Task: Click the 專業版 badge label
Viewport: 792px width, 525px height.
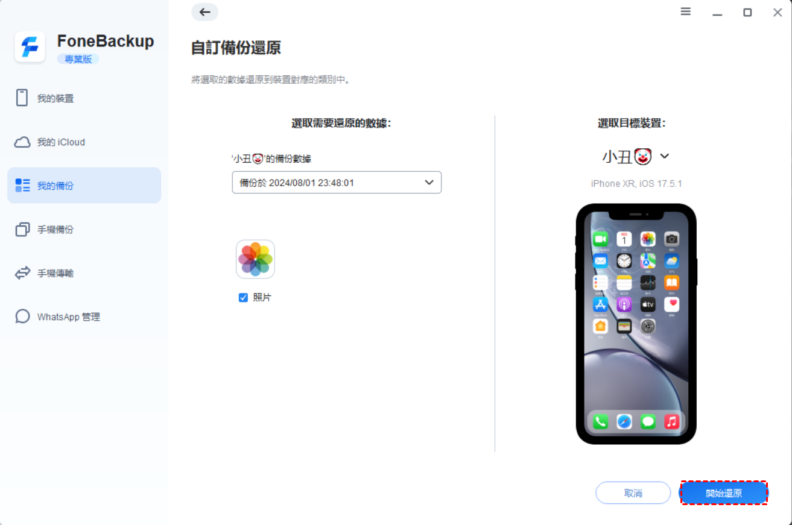Action: coord(78,59)
